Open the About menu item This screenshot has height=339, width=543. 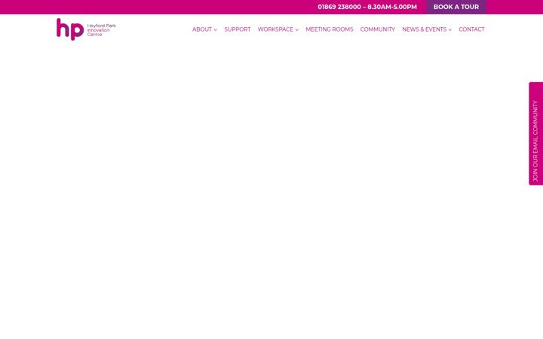pyautogui.click(x=202, y=29)
